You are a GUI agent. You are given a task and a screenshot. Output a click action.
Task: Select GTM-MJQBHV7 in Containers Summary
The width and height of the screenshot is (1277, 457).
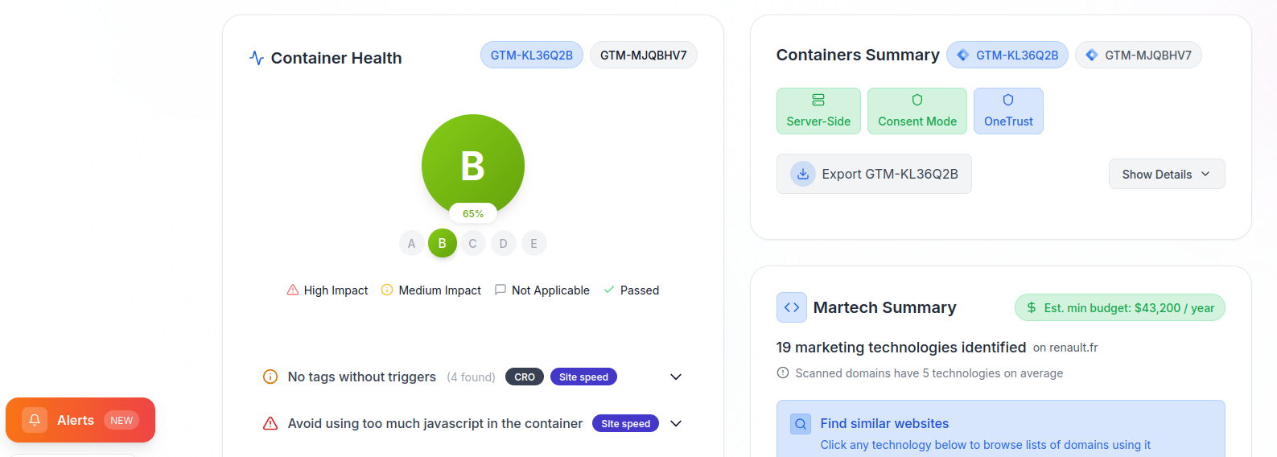(x=1139, y=56)
